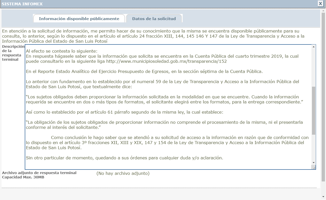This screenshot has height=200, width=326.
Task: Click the paragraph starting "Como conclusión le hago saber"
Action: (x=167, y=143)
